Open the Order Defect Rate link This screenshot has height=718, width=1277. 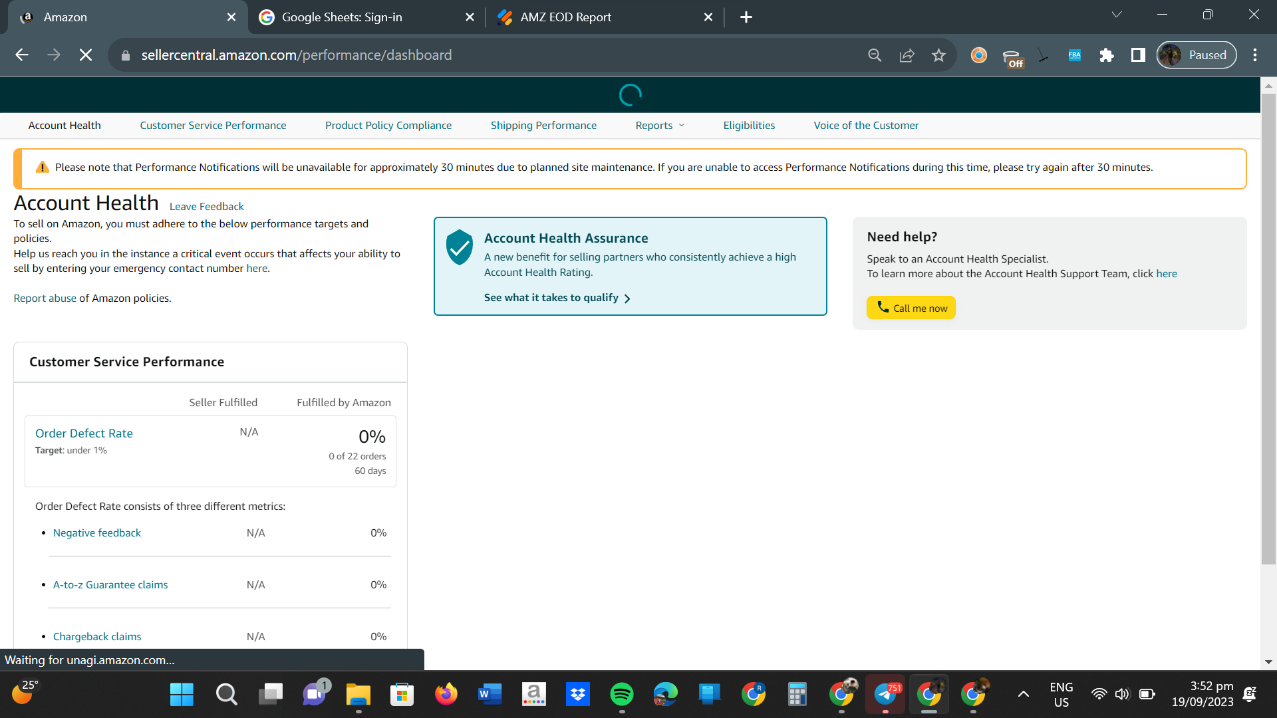pyautogui.click(x=84, y=433)
